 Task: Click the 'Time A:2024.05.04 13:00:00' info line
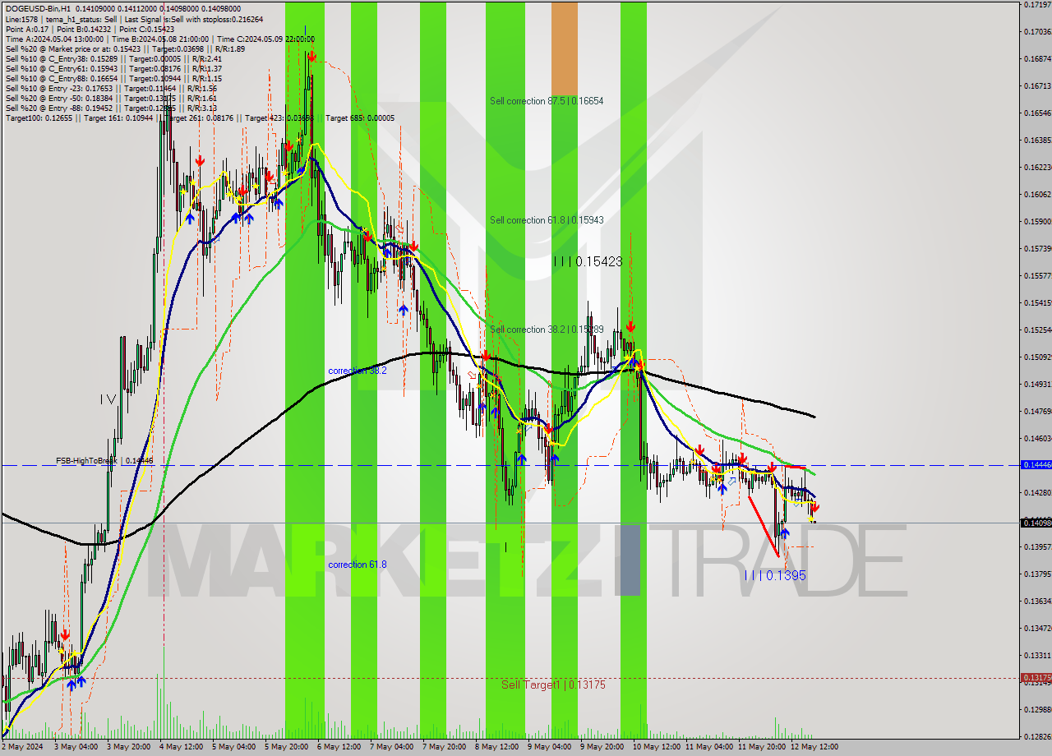pos(159,39)
